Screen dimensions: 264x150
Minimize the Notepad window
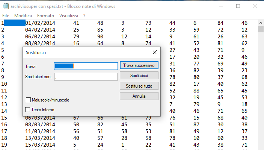tap(221, 6)
